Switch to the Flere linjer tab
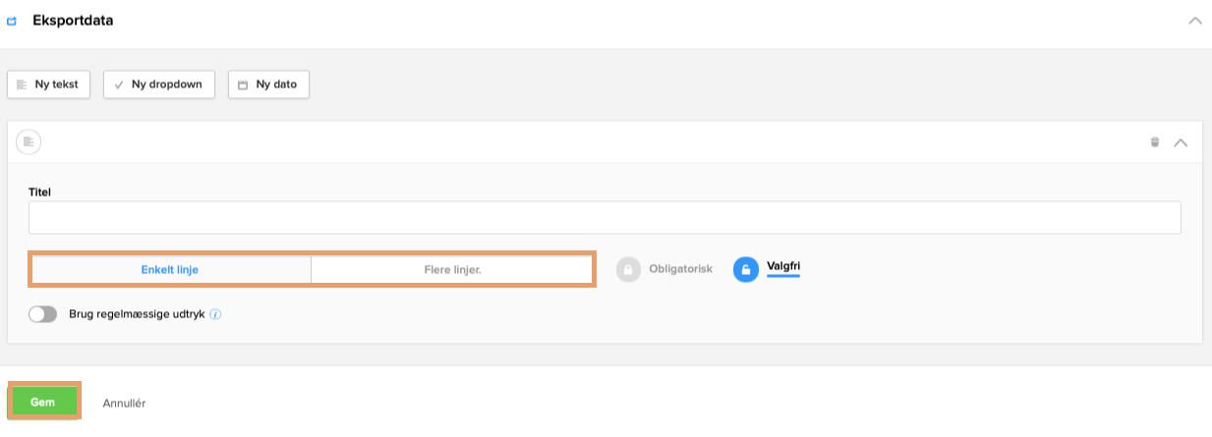The image size is (1212, 437). coord(452,269)
